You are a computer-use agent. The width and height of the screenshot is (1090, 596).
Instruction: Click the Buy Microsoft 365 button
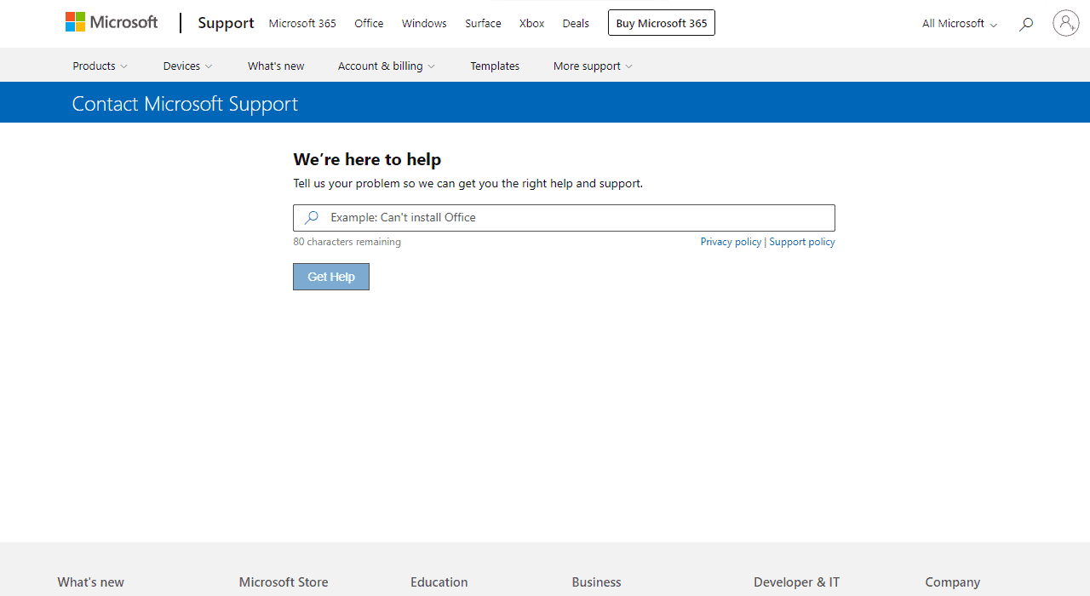click(661, 23)
